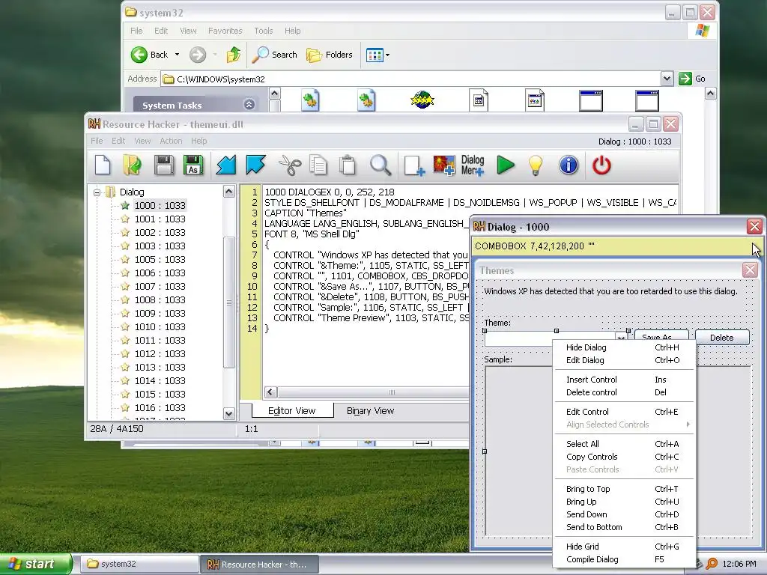Click the Folders icon in system32 toolbar

coord(330,55)
